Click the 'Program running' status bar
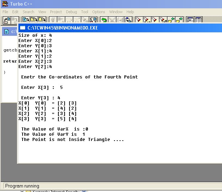Image resolution: width=222 pixels, height=192 pixels. pos(22,186)
